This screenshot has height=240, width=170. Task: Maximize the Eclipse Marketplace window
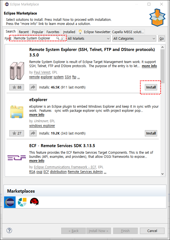(149, 4)
